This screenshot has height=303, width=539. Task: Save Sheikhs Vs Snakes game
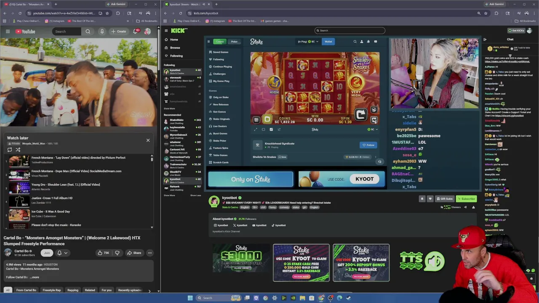click(x=283, y=157)
